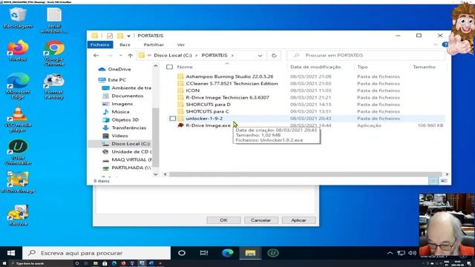The height and width of the screenshot is (267, 475).
Task: Click navigation pane scroll down arrow
Action: (x=155, y=174)
